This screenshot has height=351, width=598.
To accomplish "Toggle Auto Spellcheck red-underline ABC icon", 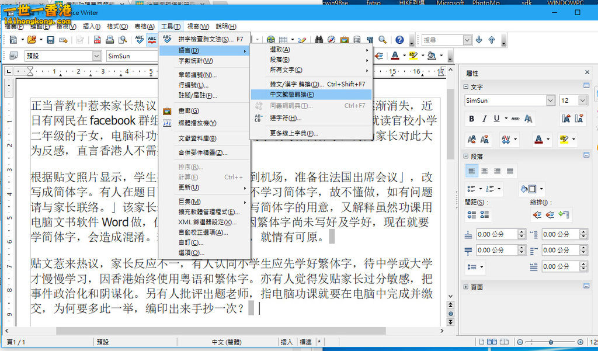I will pos(152,40).
